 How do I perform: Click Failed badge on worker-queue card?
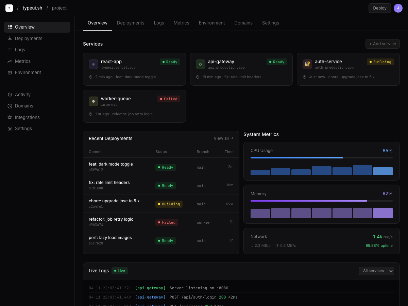tap(169, 99)
